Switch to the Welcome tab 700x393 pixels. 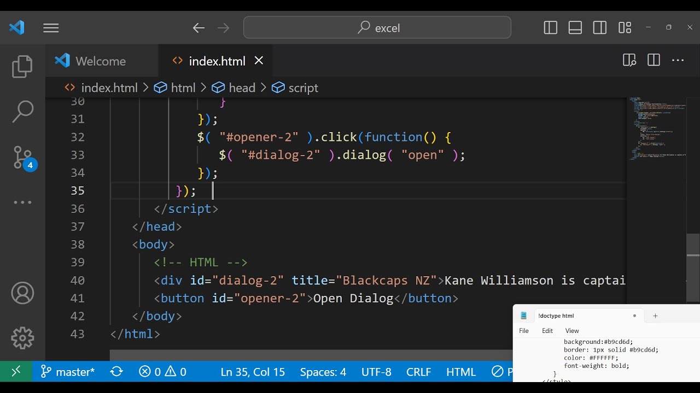coord(100,61)
